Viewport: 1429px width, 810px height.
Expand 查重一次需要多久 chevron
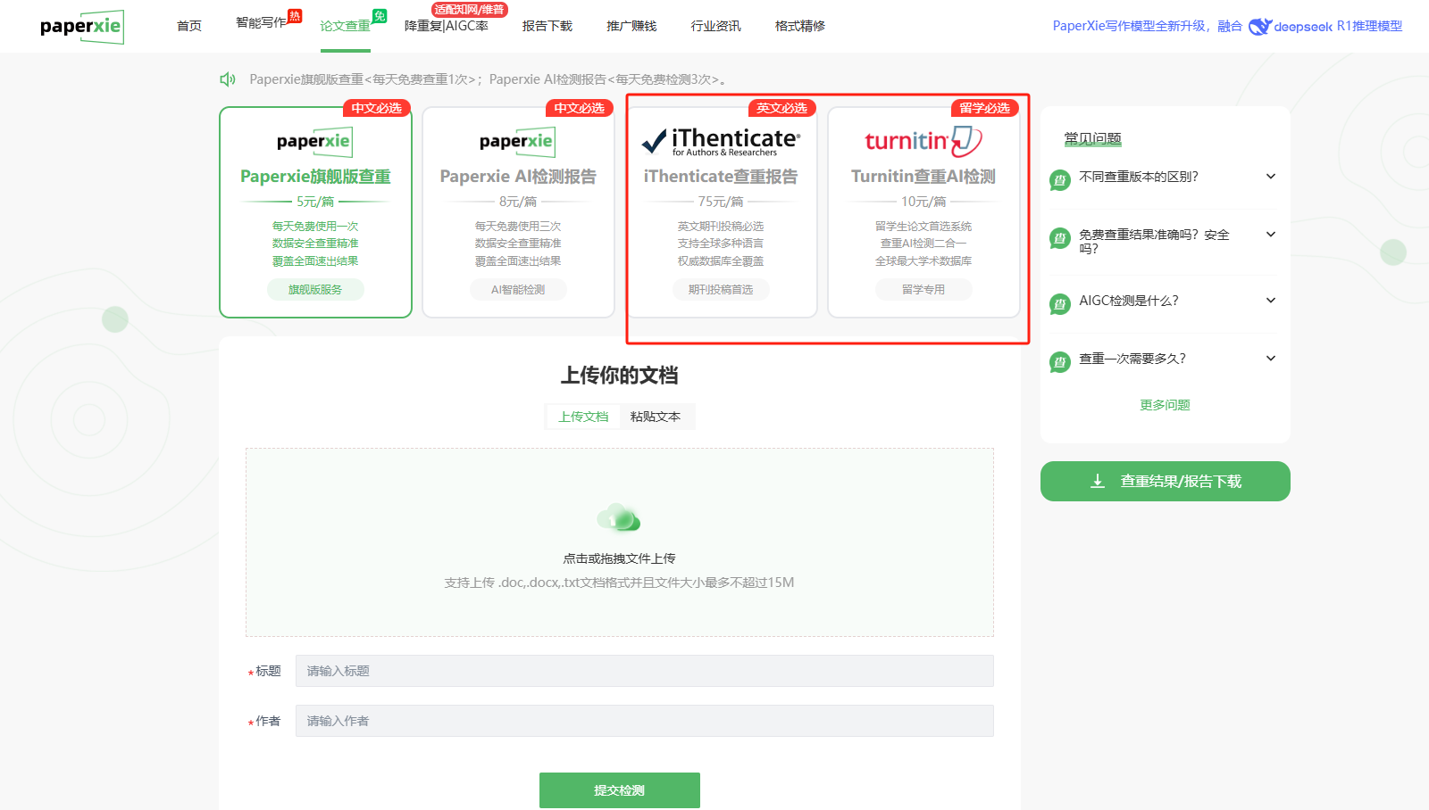[x=1271, y=359]
